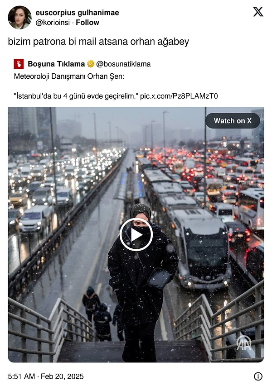Click the @bosunatiklama handle
The height and width of the screenshot is (390, 272).
(x=123, y=64)
